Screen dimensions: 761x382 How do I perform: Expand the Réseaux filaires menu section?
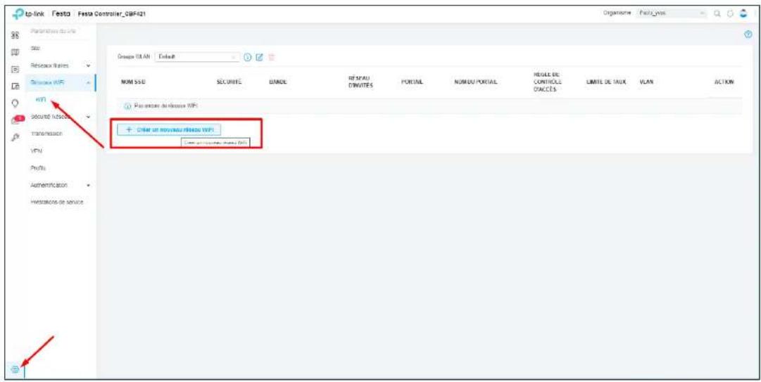point(61,65)
